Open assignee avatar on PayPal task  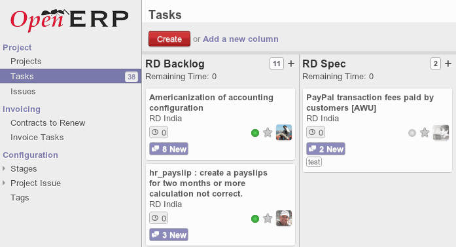tap(441, 132)
